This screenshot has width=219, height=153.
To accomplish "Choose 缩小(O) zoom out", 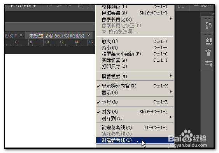I will [135, 48].
